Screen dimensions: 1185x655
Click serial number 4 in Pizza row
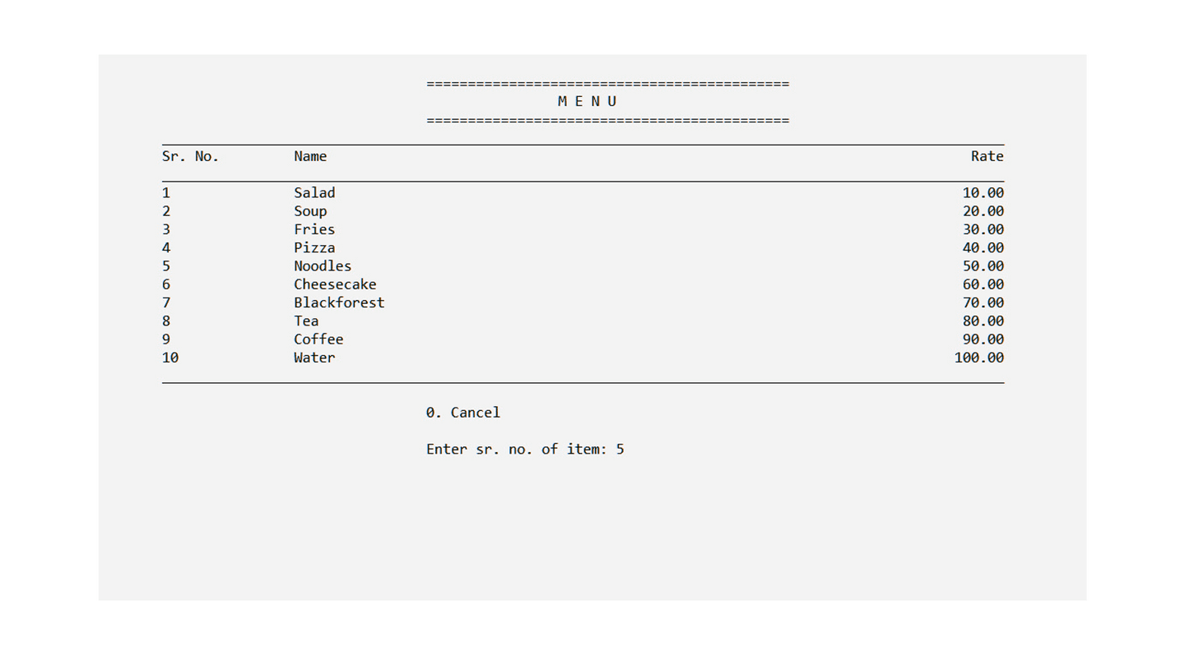166,247
